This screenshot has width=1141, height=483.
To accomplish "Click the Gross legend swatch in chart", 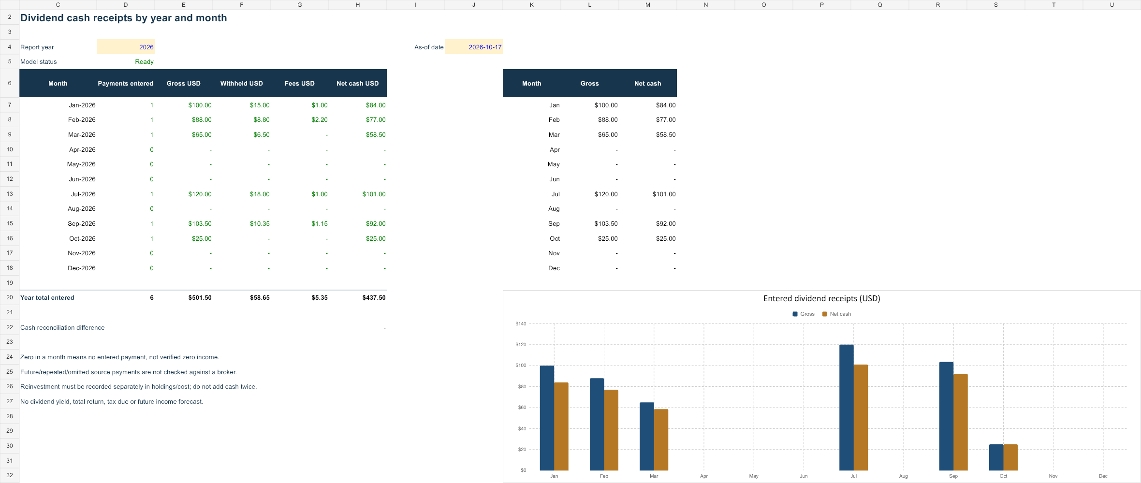I will (795, 314).
